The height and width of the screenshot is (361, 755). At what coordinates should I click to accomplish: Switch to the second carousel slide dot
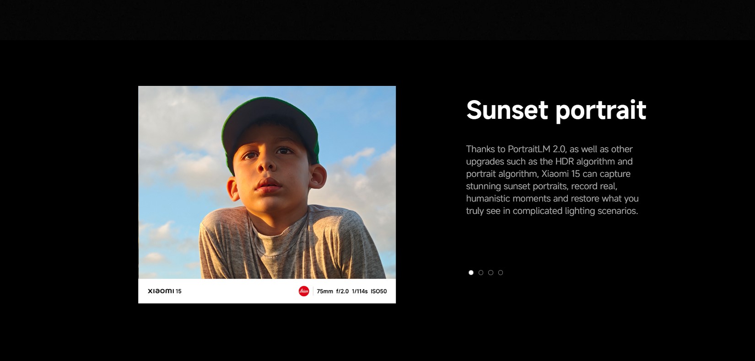pyautogui.click(x=481, y=273)
